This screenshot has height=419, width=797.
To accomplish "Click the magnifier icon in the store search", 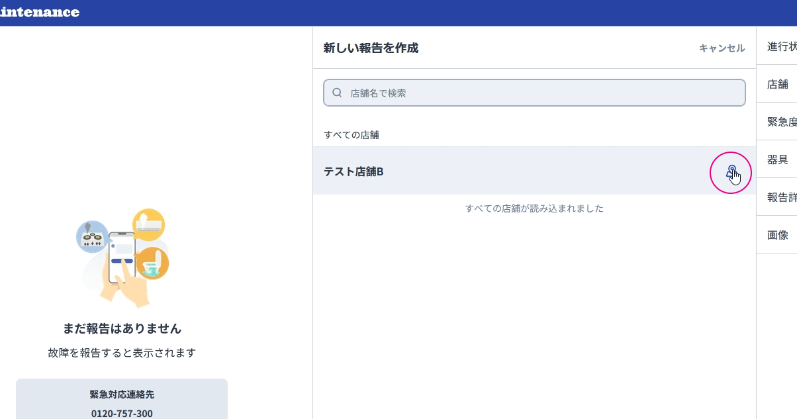I will point(337,93).
